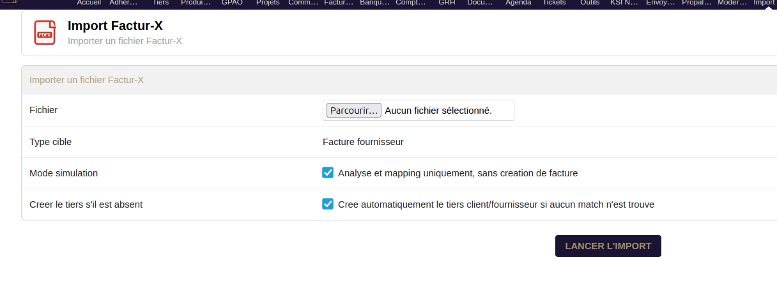This screenshot has width=777, height=292.
Task: Open the Tickets menu
Action: coord(554,3)
